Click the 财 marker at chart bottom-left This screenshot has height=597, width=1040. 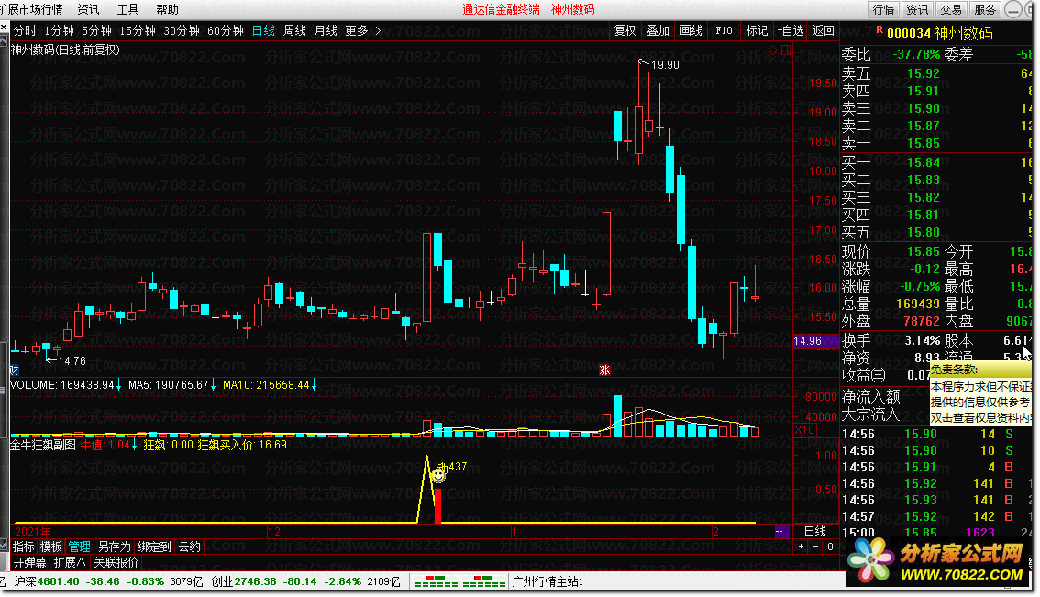pyautogui.click(x=15, y=370)
